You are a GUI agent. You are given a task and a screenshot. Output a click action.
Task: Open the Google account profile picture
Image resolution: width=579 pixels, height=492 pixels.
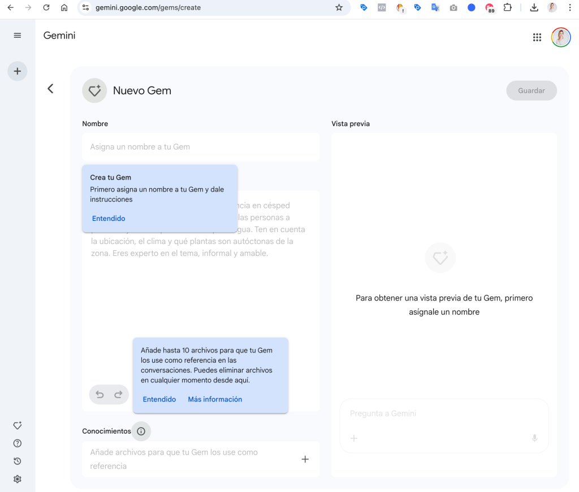pyautogui.click(x=560, y=37)
